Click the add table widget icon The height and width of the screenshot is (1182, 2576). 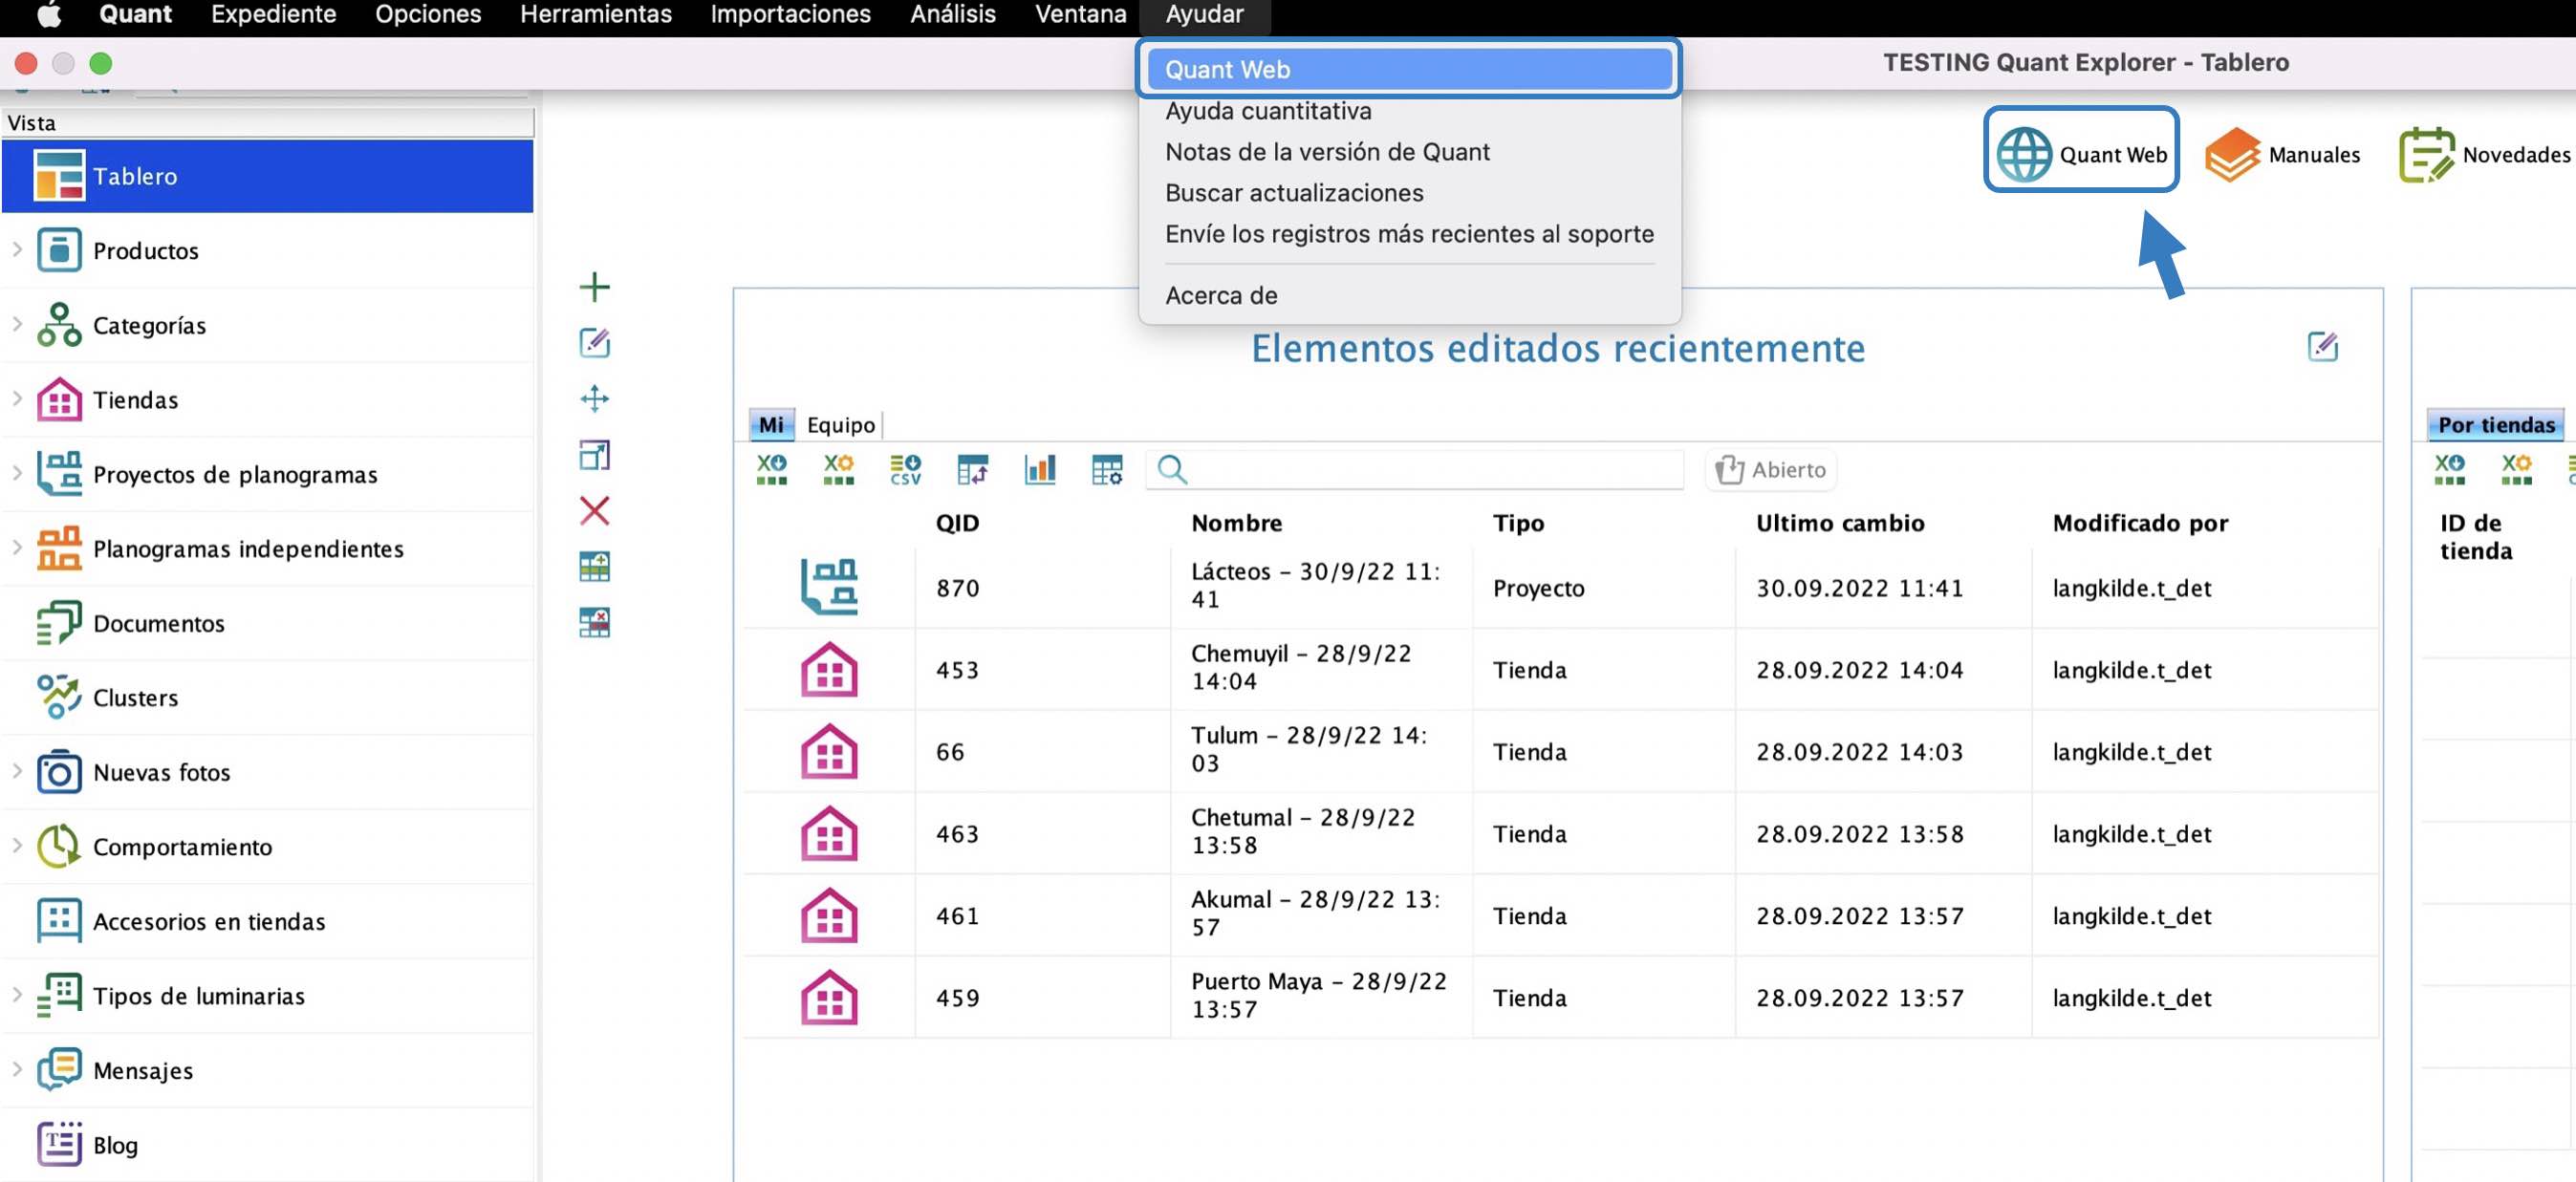pos(594,567)
